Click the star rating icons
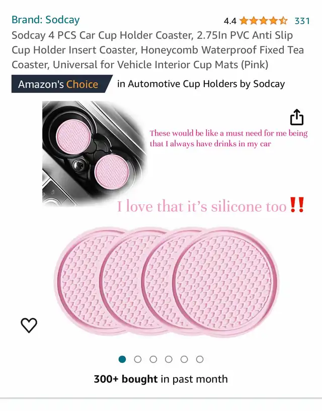This screenshot has width=322, height=411. point(264,21)
